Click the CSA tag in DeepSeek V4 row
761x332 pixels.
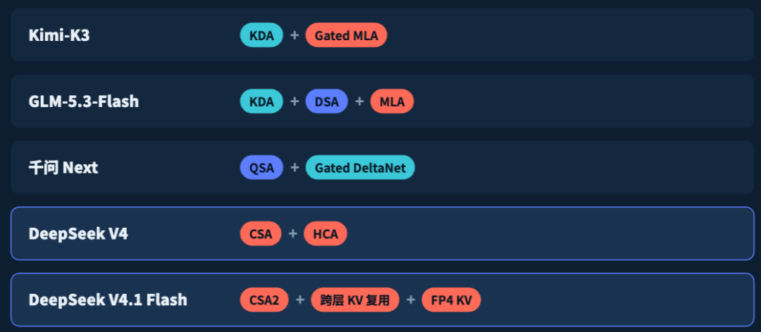[x=261, y=234]
